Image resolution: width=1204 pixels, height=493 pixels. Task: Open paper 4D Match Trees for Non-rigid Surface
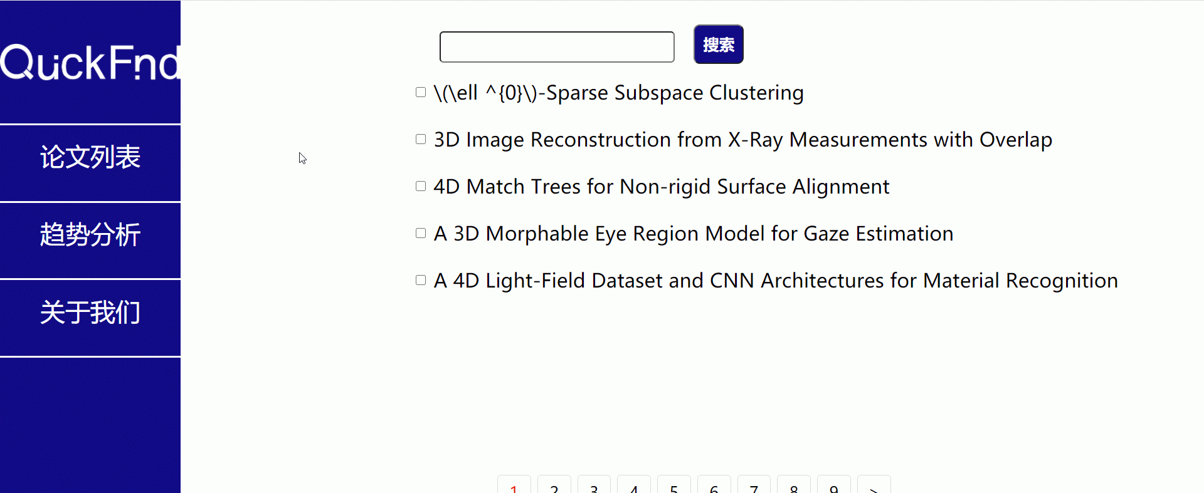click(x=662, y=187)
